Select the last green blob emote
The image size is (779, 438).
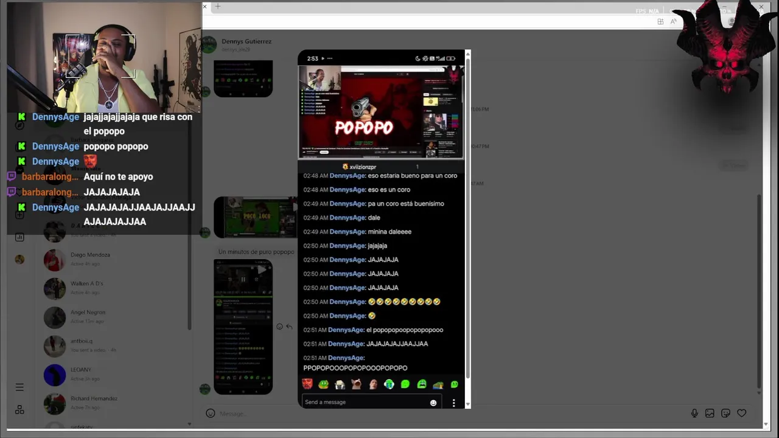click(x=454, y=384)
